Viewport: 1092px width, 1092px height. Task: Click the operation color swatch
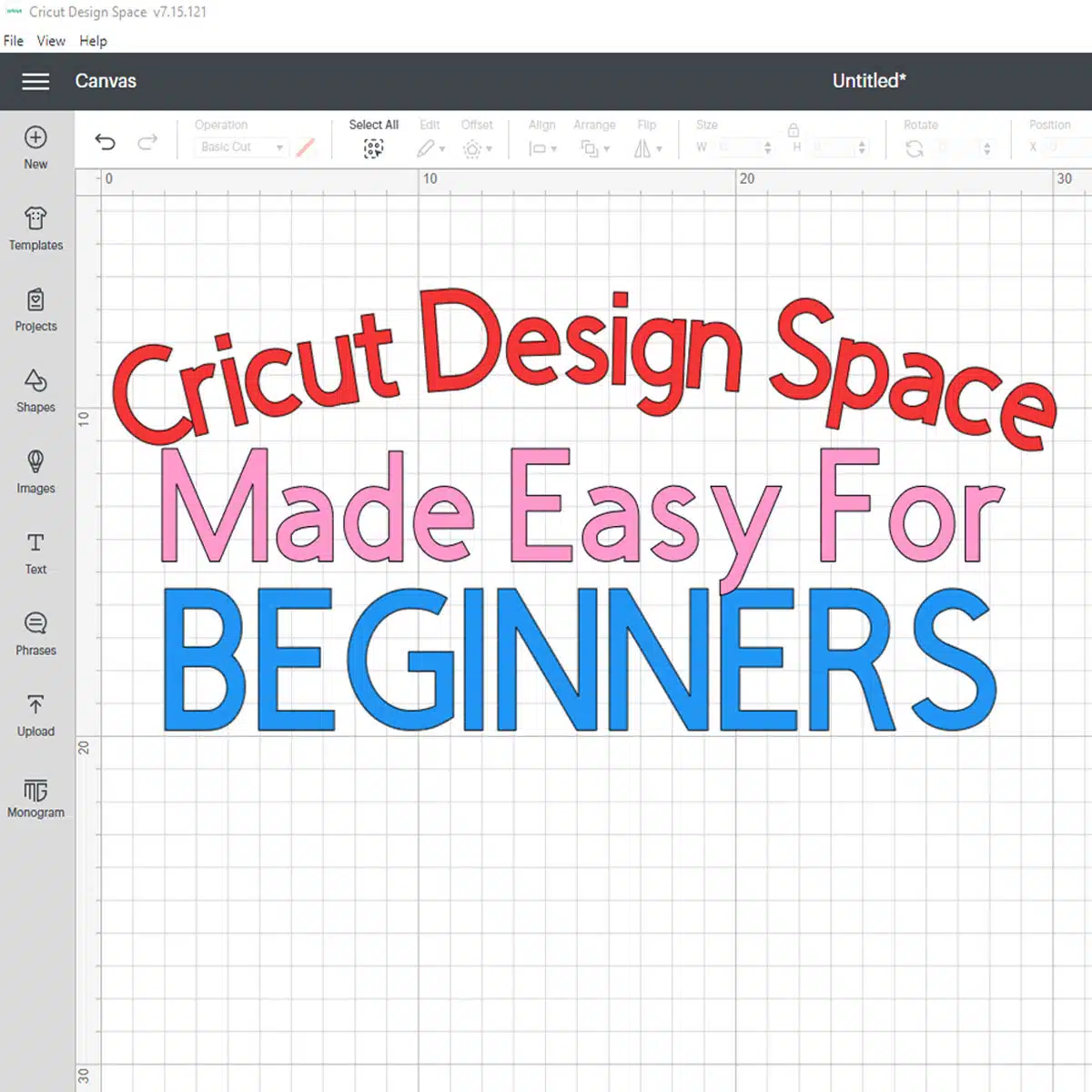(306, 147)
